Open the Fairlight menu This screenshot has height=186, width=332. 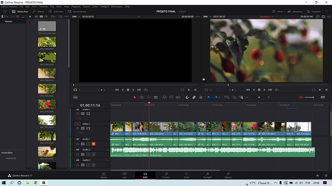104,6
